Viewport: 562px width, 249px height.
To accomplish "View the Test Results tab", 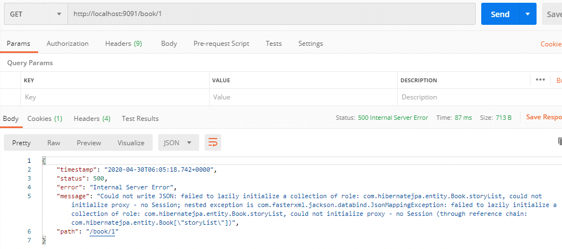I will tap(140, 118).
